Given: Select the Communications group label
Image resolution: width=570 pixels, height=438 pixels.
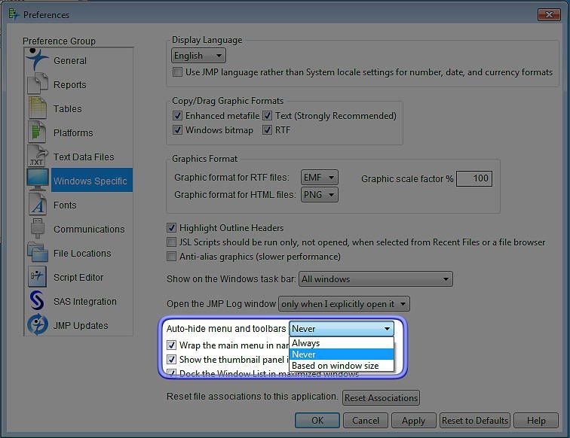Looking at the screenshot, I should (89, 229).
